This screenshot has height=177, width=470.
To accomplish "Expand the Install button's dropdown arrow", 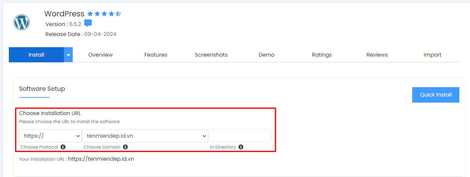I will point(68,54).
